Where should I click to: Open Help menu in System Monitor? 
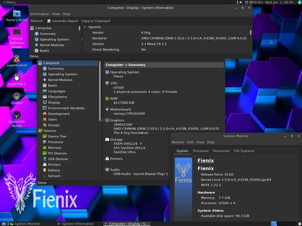pos(211,142)
